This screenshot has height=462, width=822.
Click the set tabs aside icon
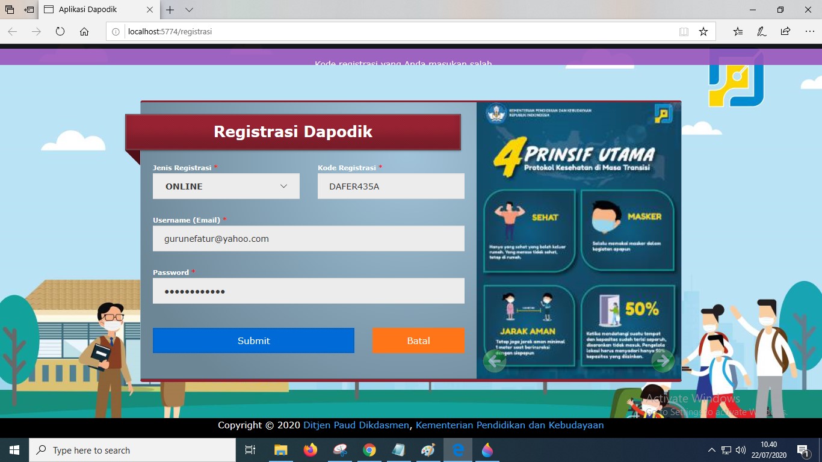(29, 10)
